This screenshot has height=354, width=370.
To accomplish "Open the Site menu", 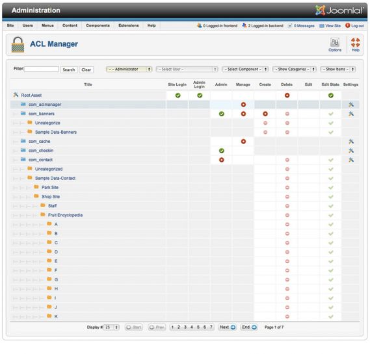I will coord(10,25).
